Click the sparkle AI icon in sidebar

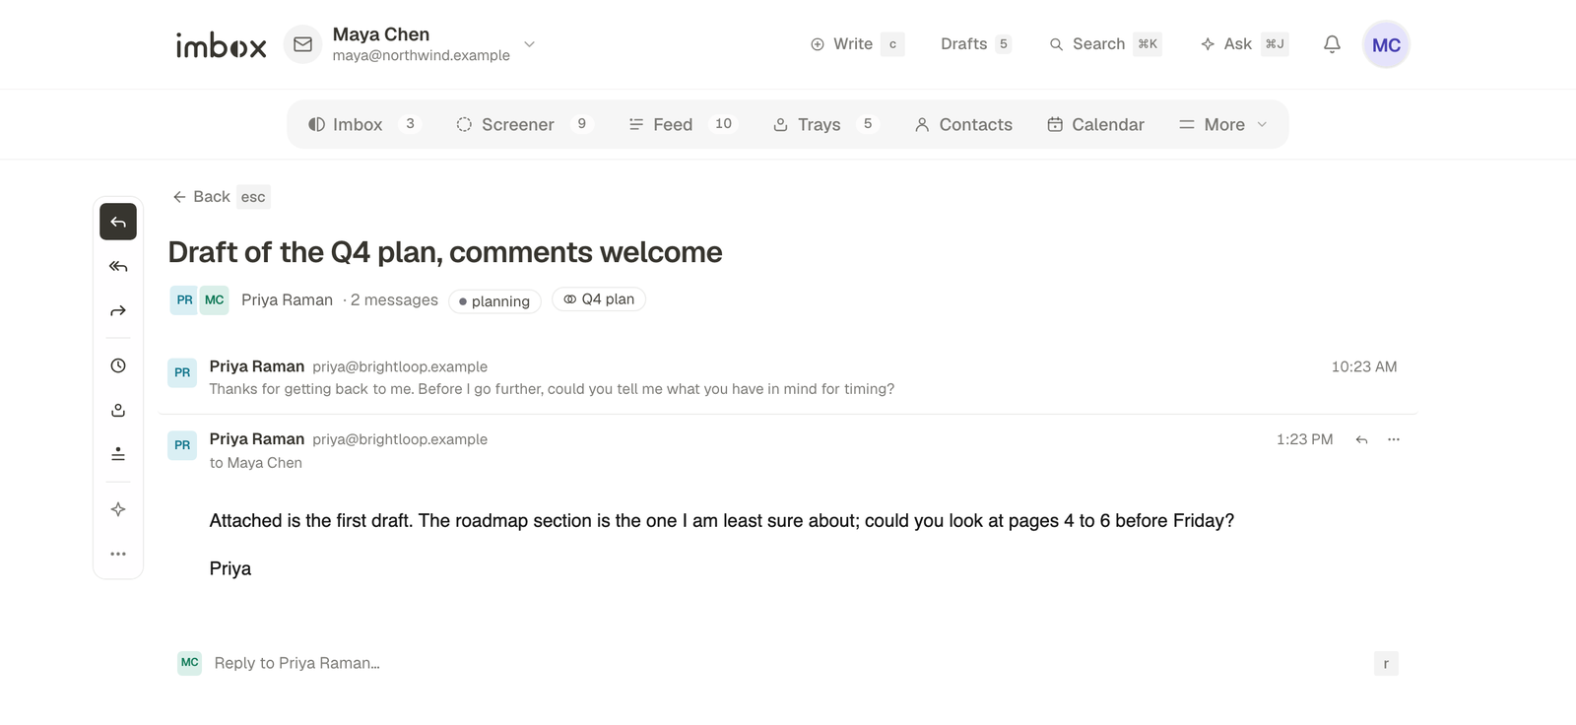118,509
